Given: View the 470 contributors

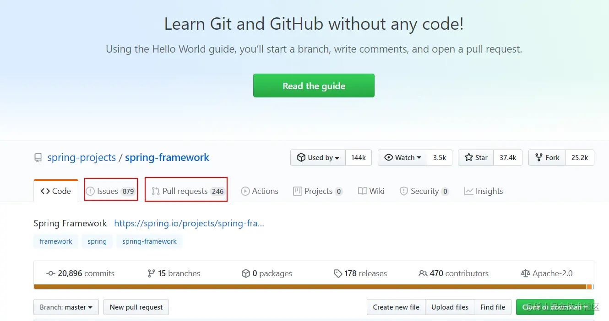Looking at the screenshot, I should coord(454,273).
